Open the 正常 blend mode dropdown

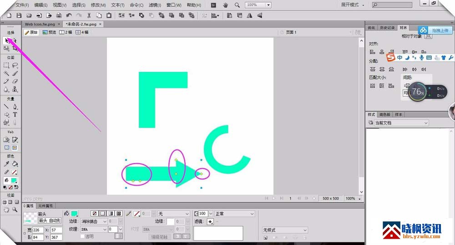tap(234, 214)
